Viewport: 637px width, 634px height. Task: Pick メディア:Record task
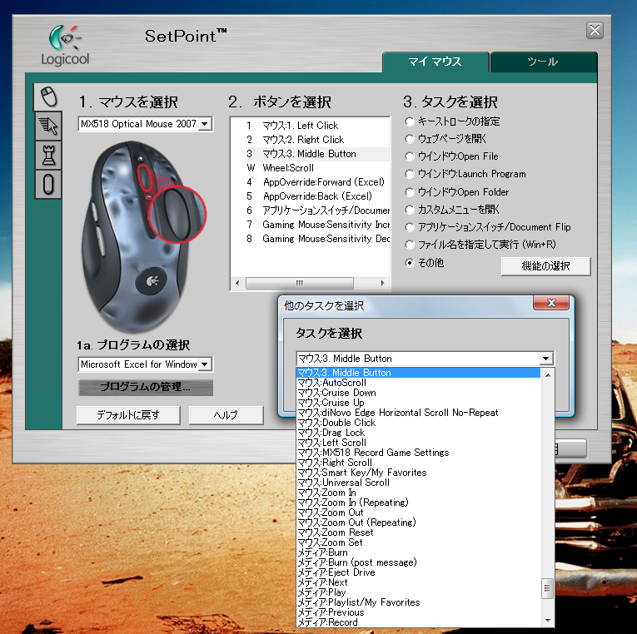pos(419,622)
